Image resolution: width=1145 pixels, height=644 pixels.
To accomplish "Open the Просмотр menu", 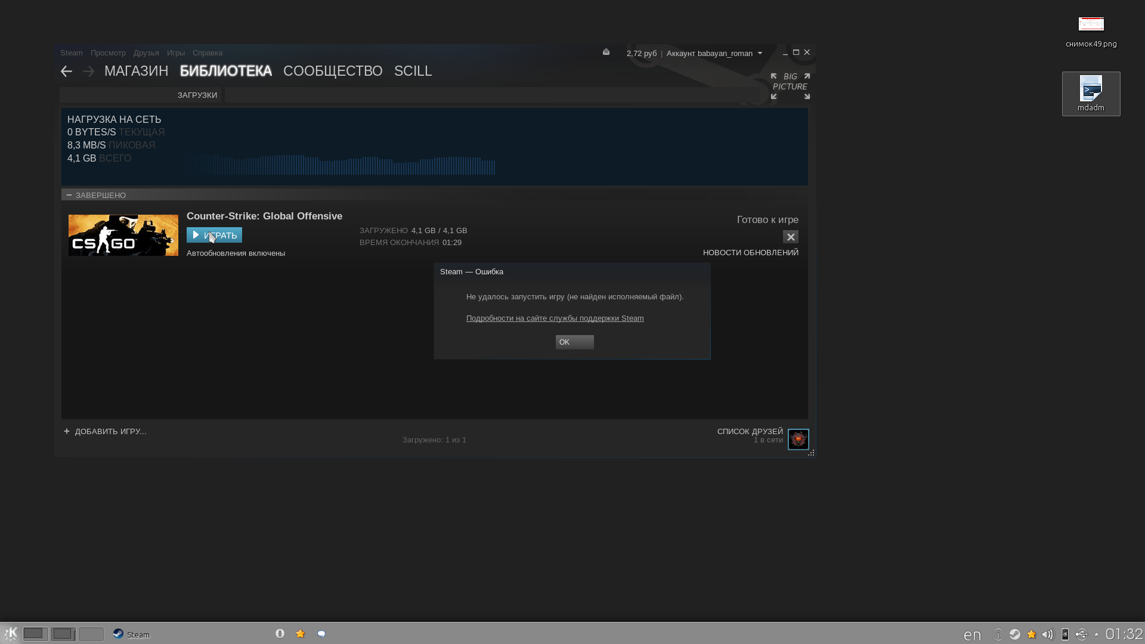I will coord(108,53).
